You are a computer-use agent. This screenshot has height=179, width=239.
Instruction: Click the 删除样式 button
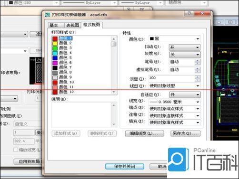[102, 133]
